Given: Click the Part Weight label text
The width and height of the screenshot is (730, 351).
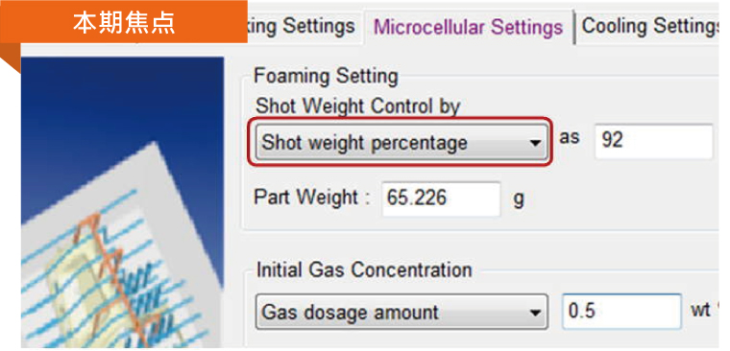Looking at the screenshot, I should (x=311, y=199).
